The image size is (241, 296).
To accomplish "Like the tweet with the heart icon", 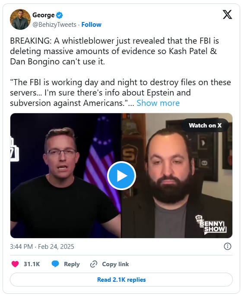I will [15, 264].
